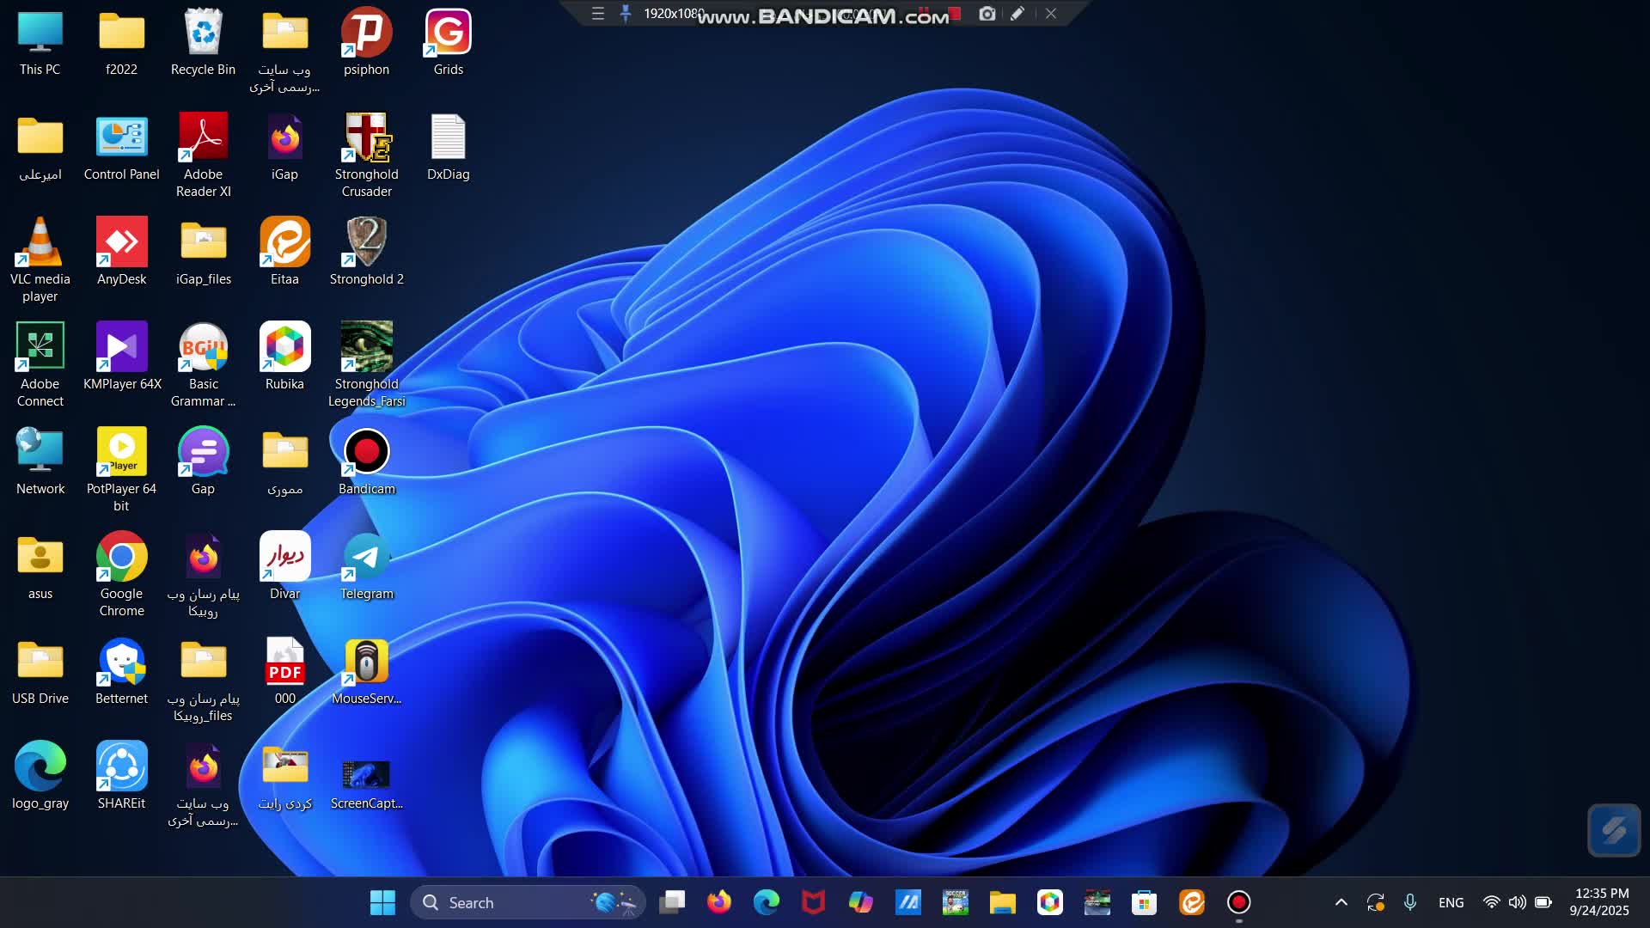Screen dimensions: 1650x928
Task: Select the psiphon desktop icon
Action: click(x=366, y=42)
